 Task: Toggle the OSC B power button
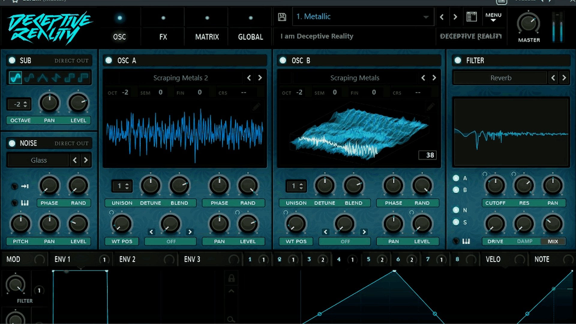(x=282, y=60)
